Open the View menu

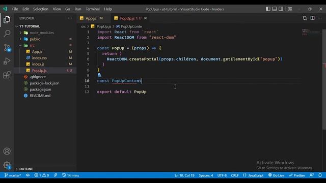(57, 9)
